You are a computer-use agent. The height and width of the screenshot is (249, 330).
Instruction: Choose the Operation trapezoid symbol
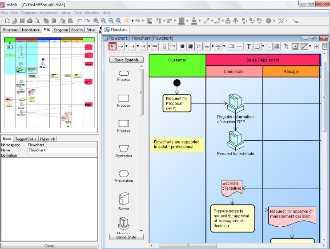point(124,148)
